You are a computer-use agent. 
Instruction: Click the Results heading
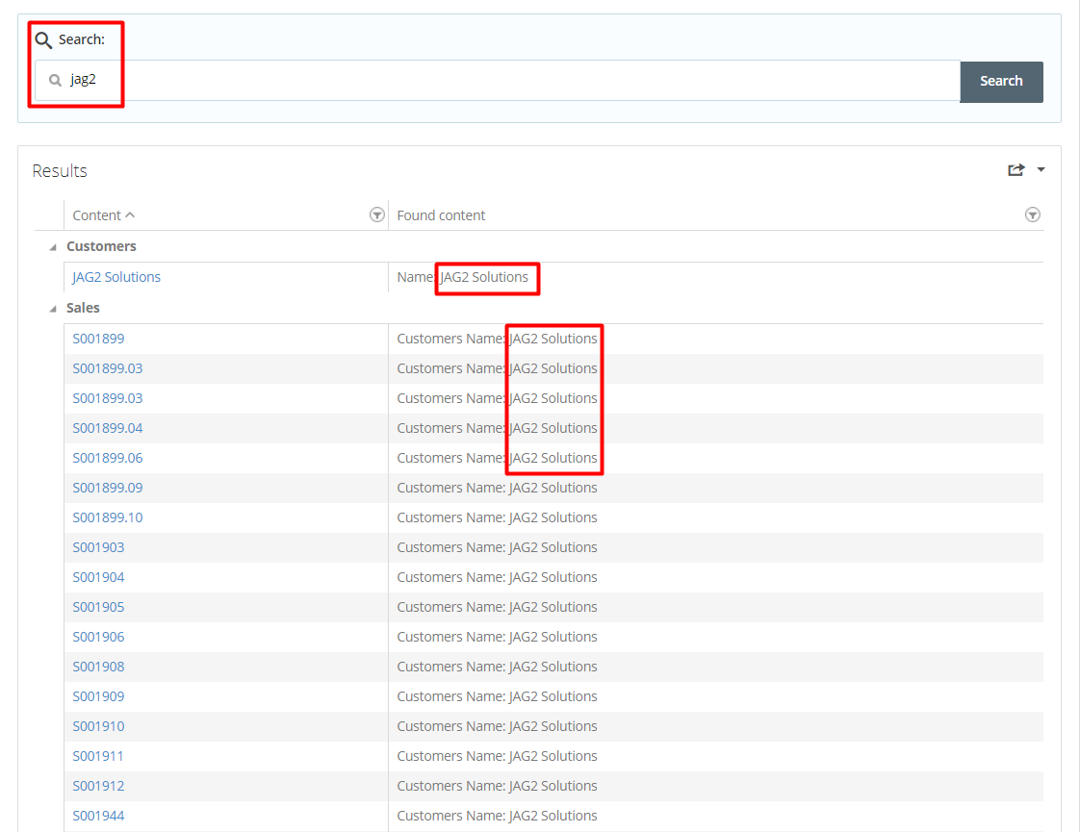[x=60, y=170]
